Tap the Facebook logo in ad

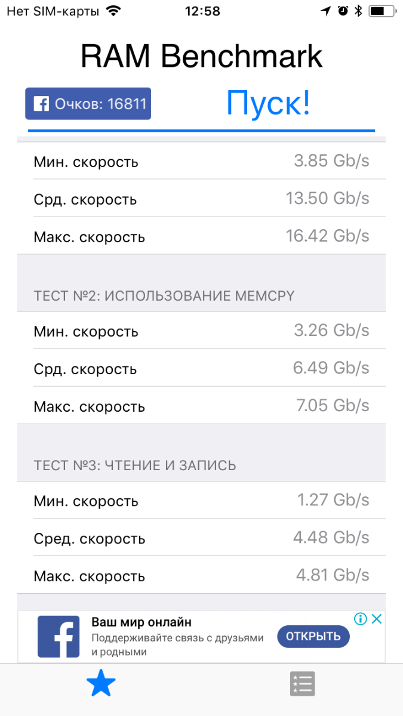[59, 637]
